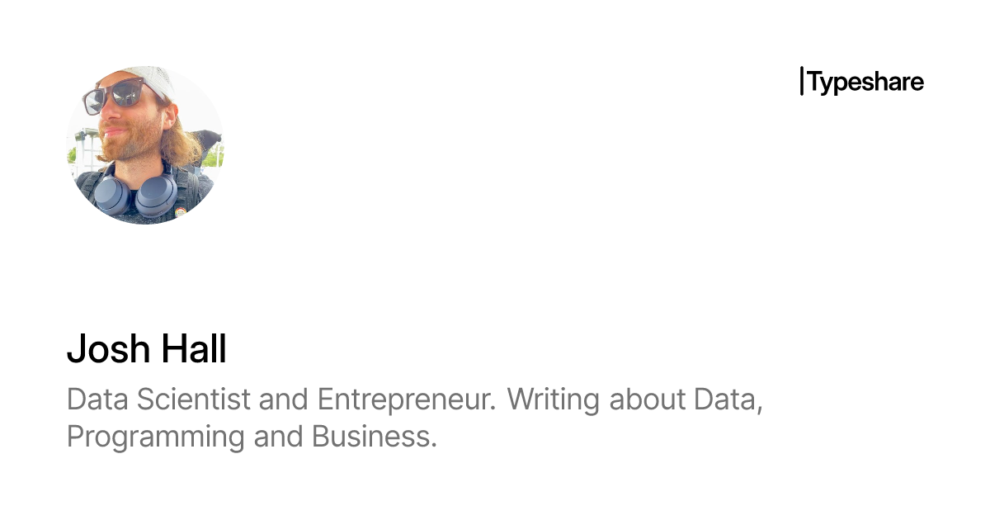The width and height of the screenshot is (990, 520).
Task: Click the word "Writing" in the bio
Action: [x=554, y=399]
